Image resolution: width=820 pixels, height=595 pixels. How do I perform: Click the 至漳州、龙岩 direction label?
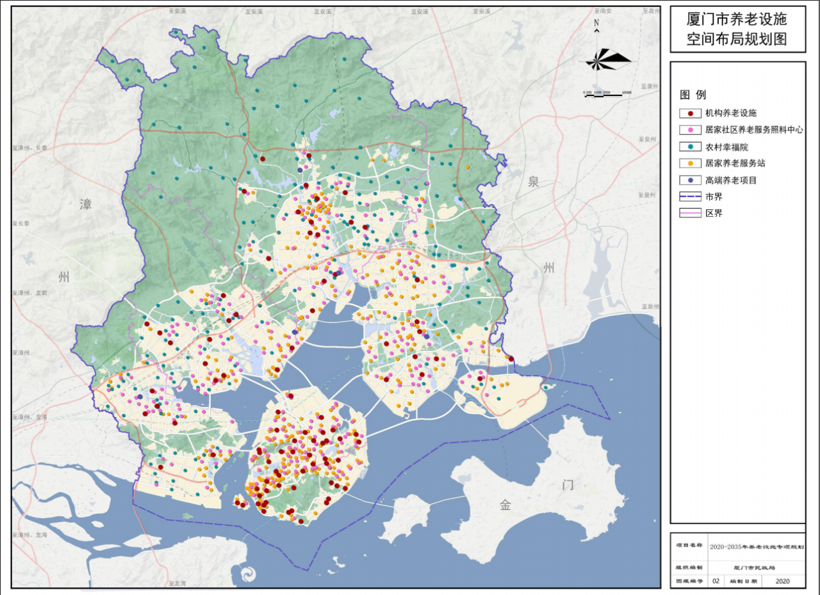(x=29, y=292)
